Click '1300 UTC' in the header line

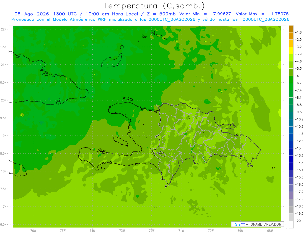[65, 14]
